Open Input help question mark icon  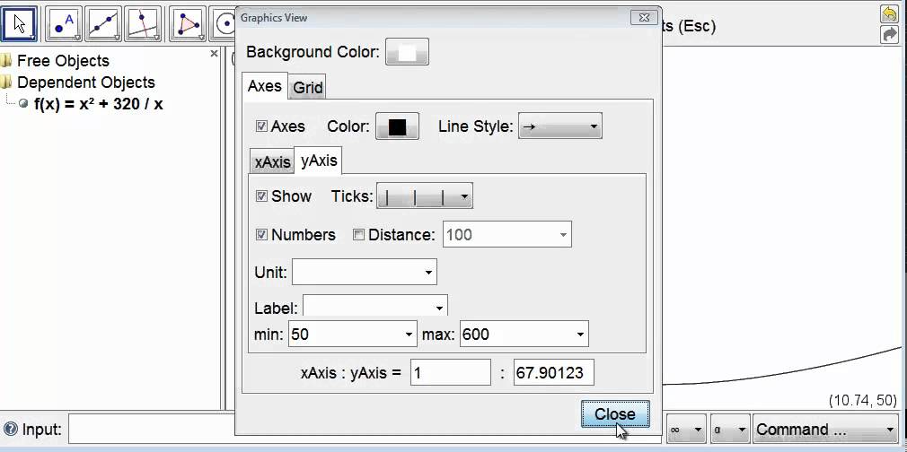tap(11, 430)
